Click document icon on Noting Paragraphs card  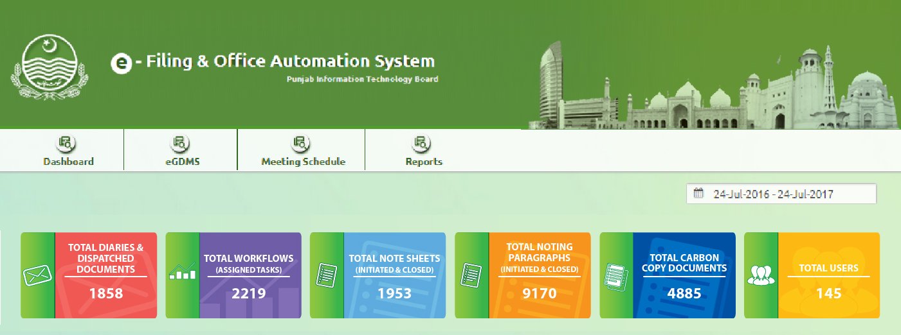point(471,275)
